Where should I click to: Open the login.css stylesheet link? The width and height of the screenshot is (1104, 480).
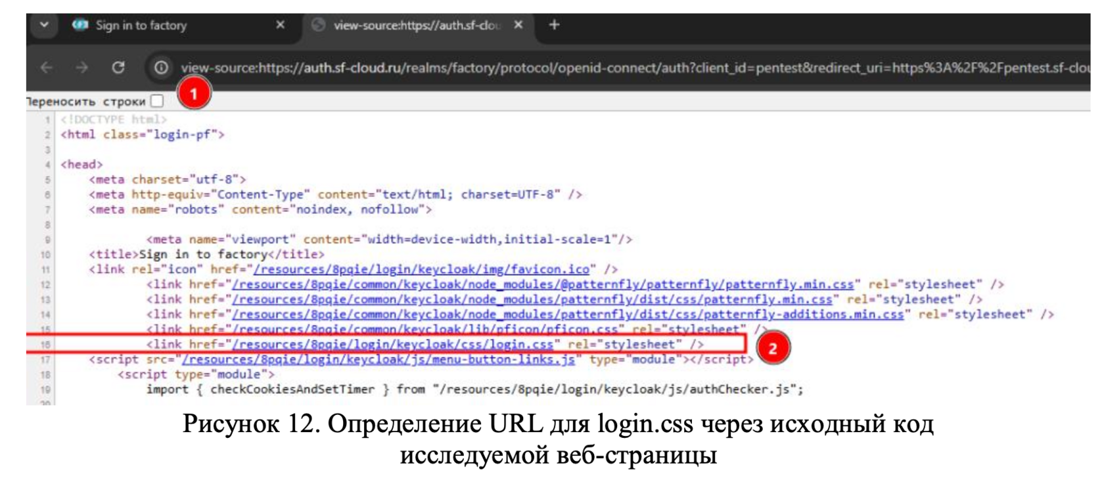coord(393,344)
